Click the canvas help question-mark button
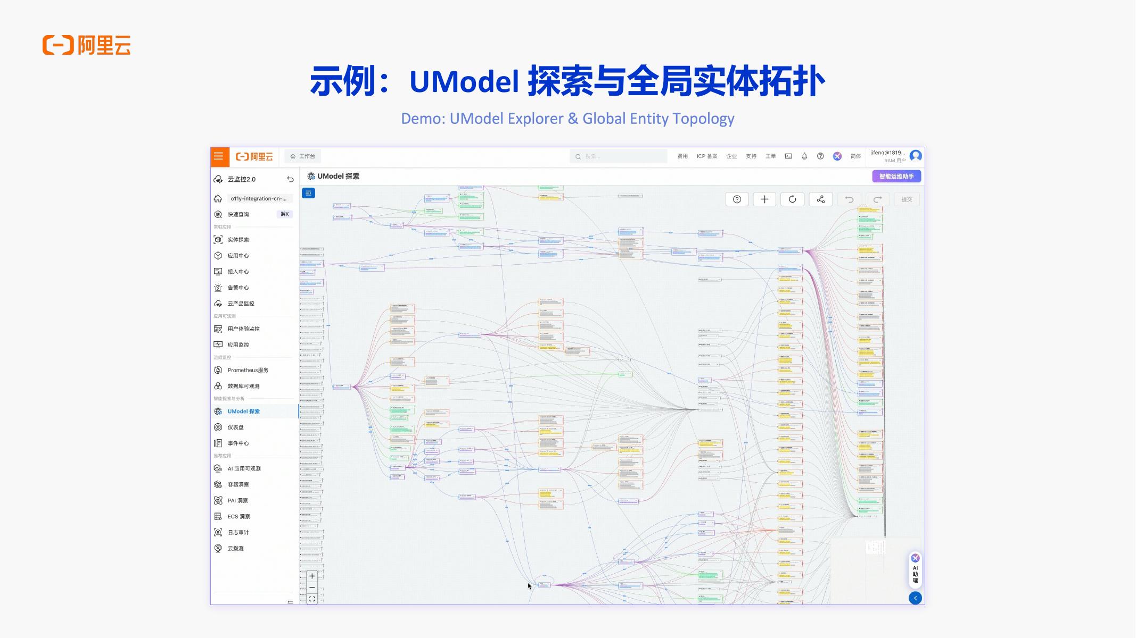The width and height of the screenshot is (1136, 638). pyautogui.click(x=737, y=199)
